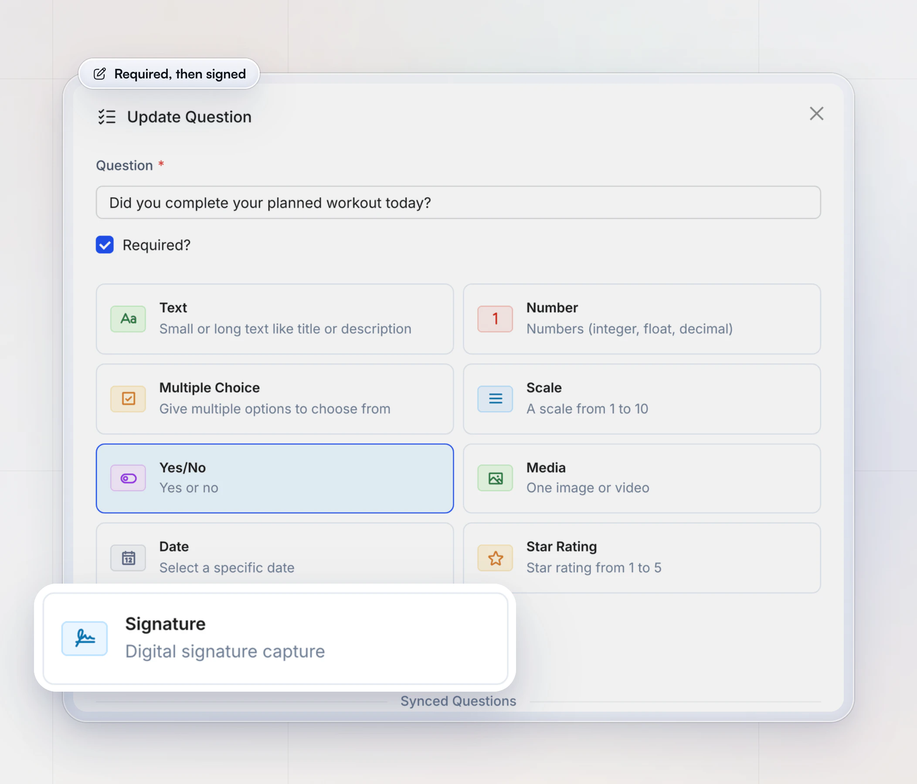Click the Date calendar icon
The image size is (917, 784).
(128, 558)
